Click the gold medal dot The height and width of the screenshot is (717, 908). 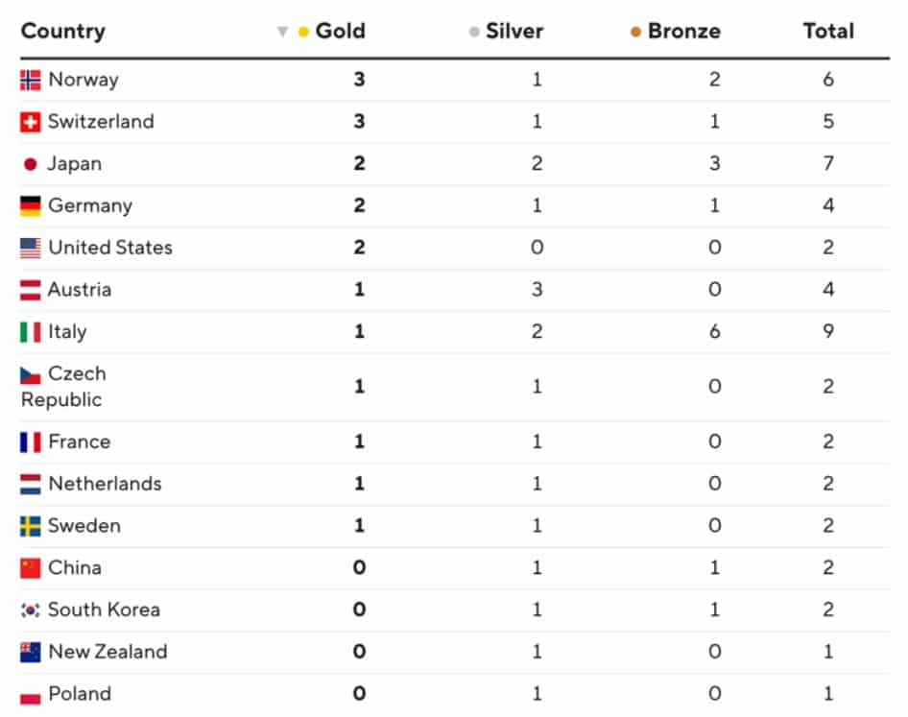tap(303, 32)
